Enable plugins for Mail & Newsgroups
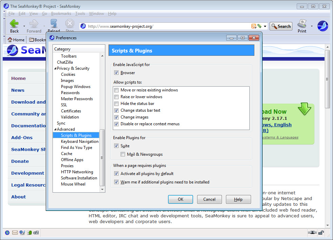Image resolution: width=333 pixels, height=240 pixels. (x=123, y=154)
